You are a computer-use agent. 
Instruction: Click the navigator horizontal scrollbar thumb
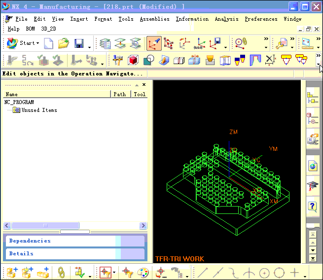click(x=45, y=225)
